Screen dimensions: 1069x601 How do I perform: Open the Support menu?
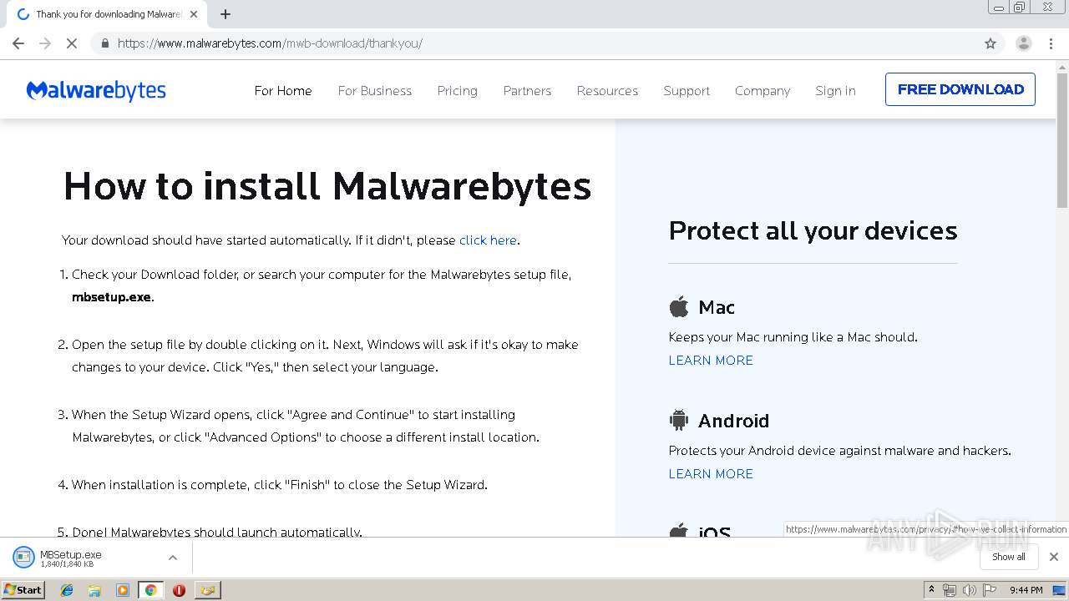pos(686,90)
